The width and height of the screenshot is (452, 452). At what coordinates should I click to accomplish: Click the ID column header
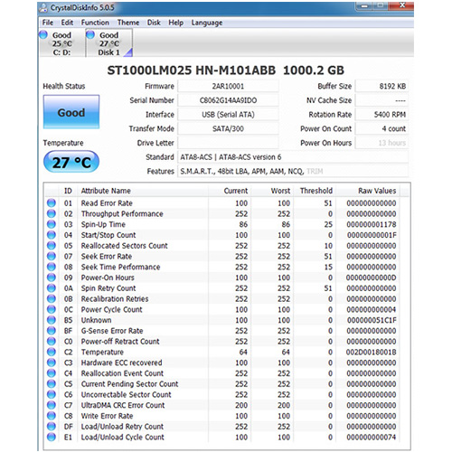tap(68, 191)
